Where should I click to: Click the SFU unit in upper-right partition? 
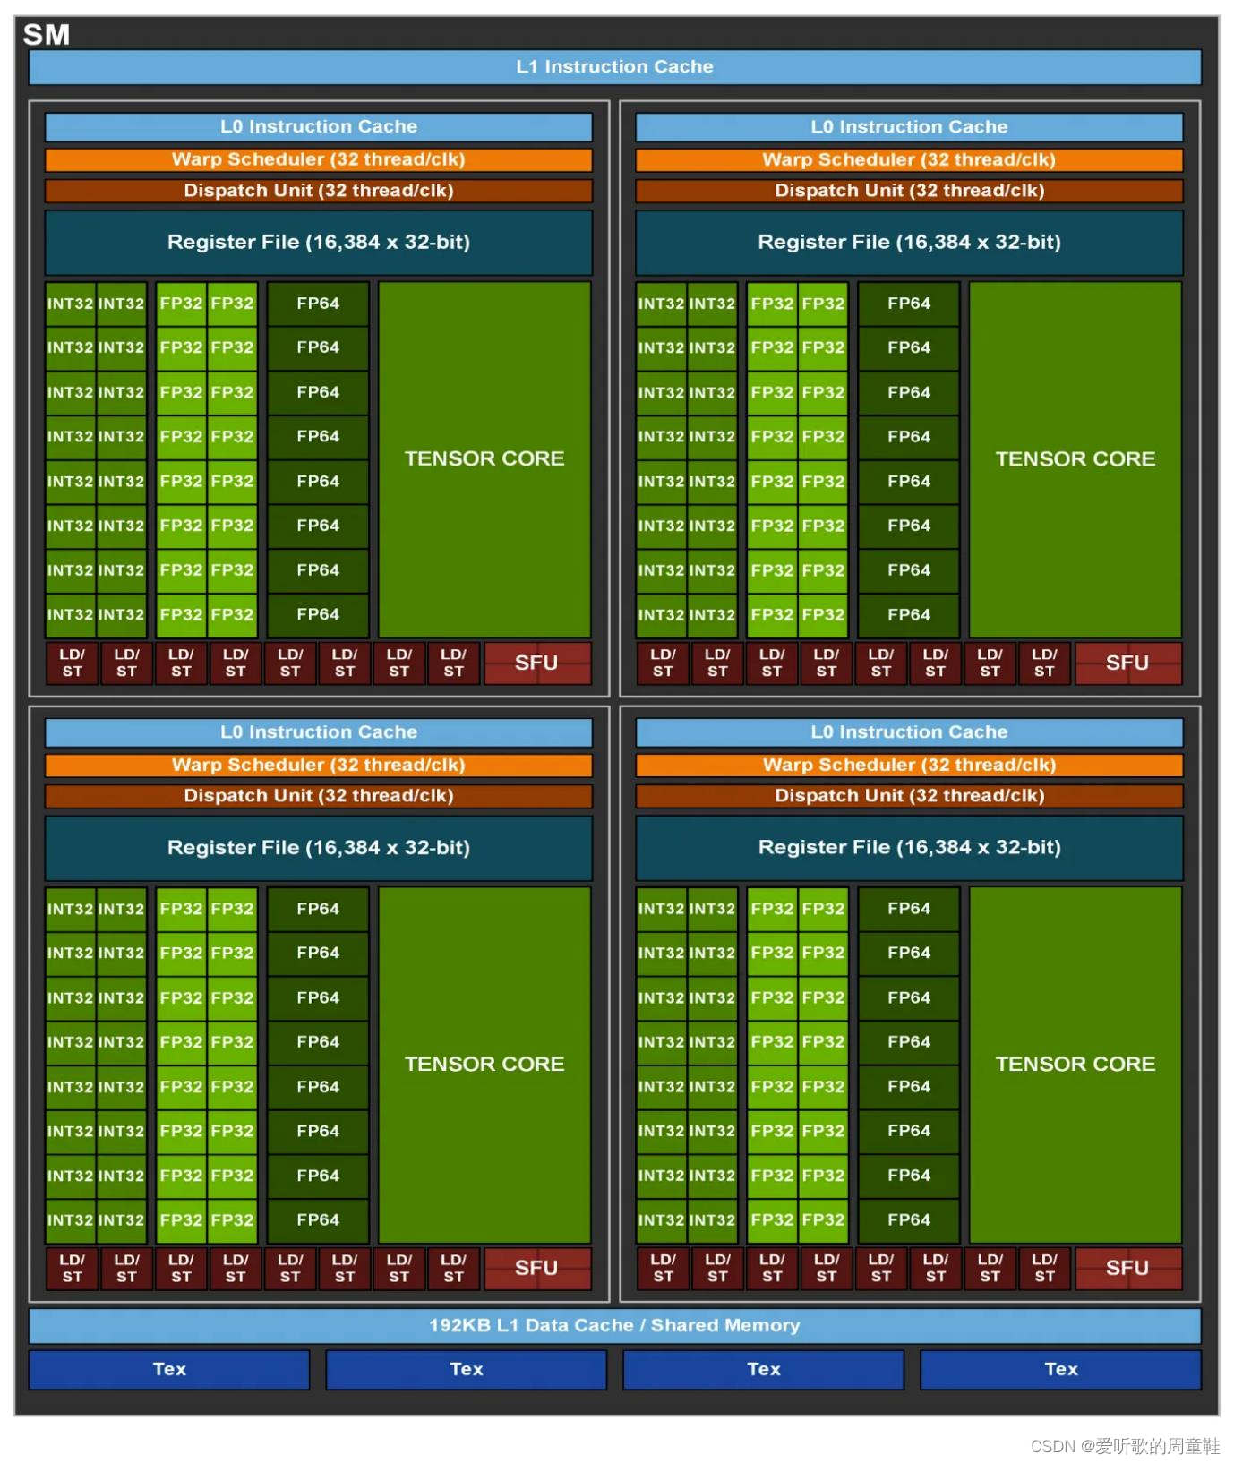(1128, 663)
